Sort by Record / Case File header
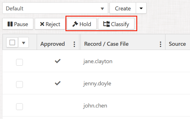The height and width of the screenshot is (119, 190). coord(106,44)
